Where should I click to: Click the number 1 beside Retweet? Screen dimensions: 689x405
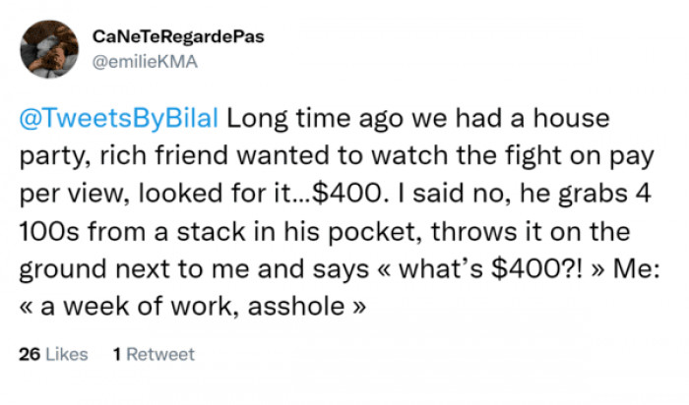point(117,354)
